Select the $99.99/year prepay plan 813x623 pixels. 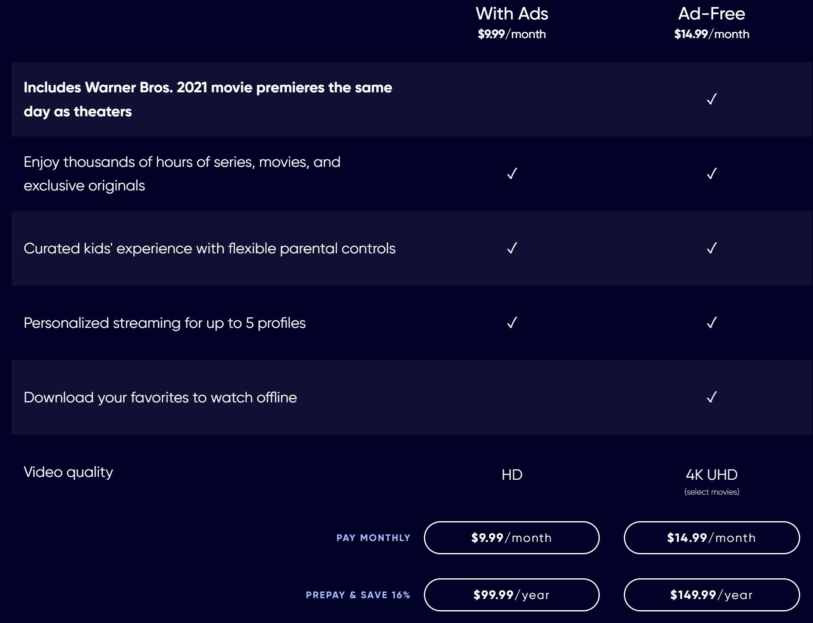tap(512, 594)
